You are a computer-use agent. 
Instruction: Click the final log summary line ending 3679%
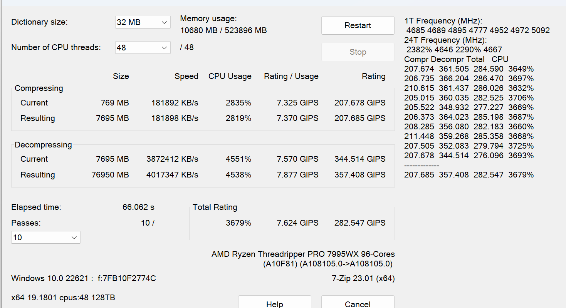469,175
